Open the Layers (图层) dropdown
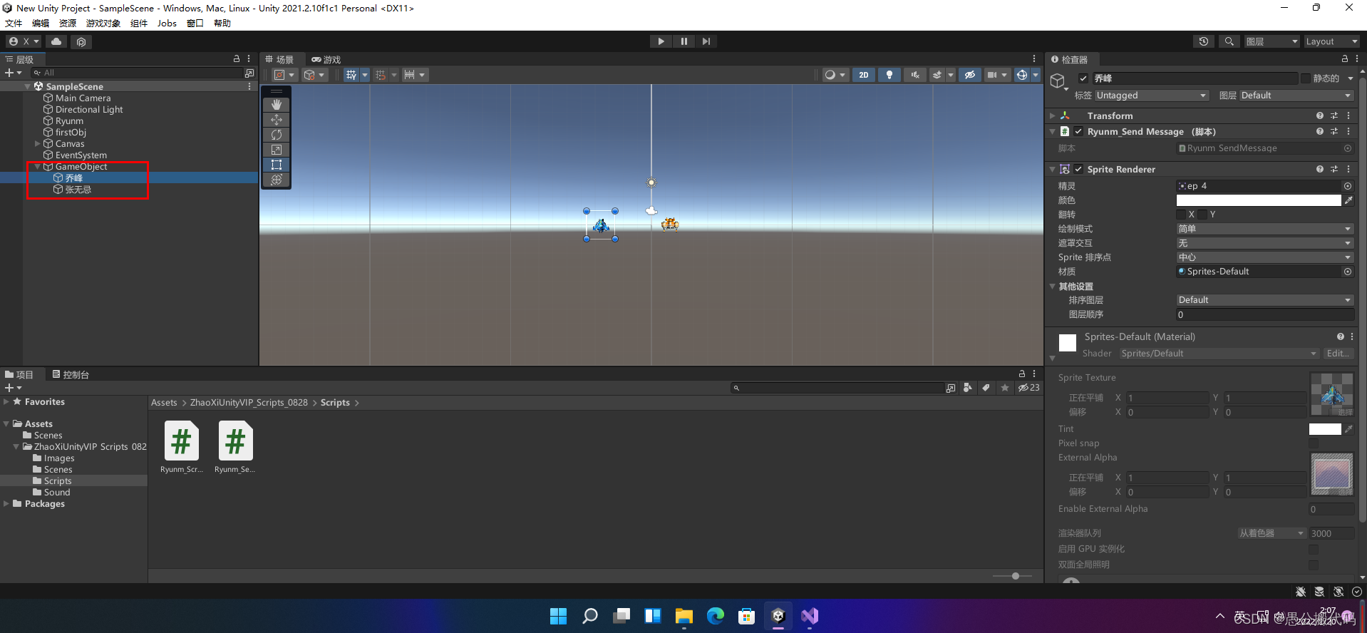Viewport: 1367px width, 633px height. pyautogui.click(x=1271, y=41)
